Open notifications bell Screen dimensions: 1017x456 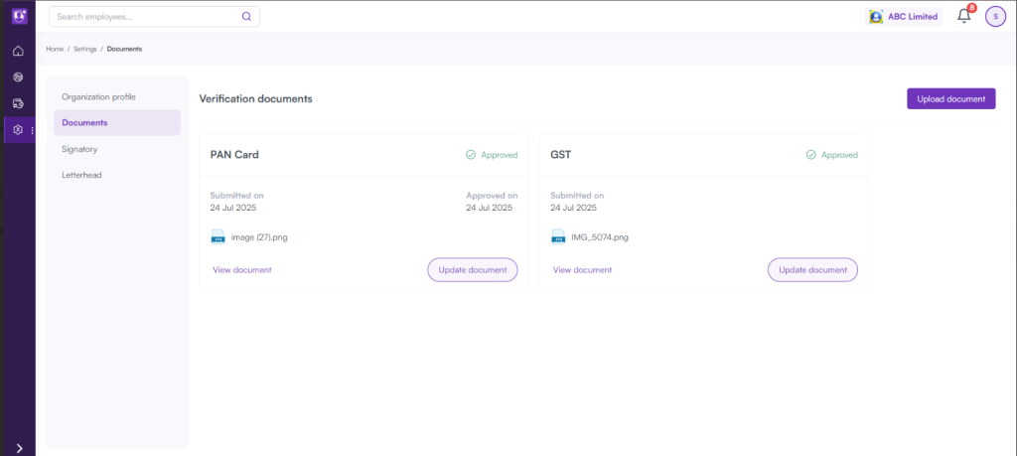click(964, 16)
